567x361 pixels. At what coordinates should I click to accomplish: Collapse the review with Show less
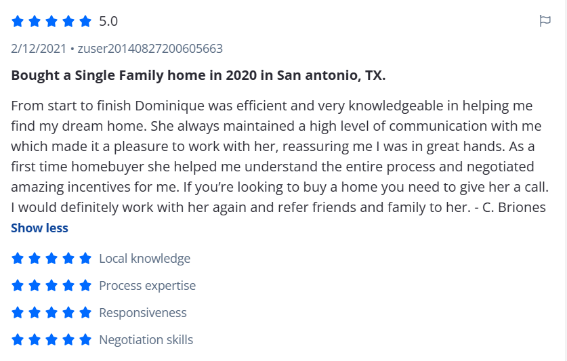click(x=39, y=228)
